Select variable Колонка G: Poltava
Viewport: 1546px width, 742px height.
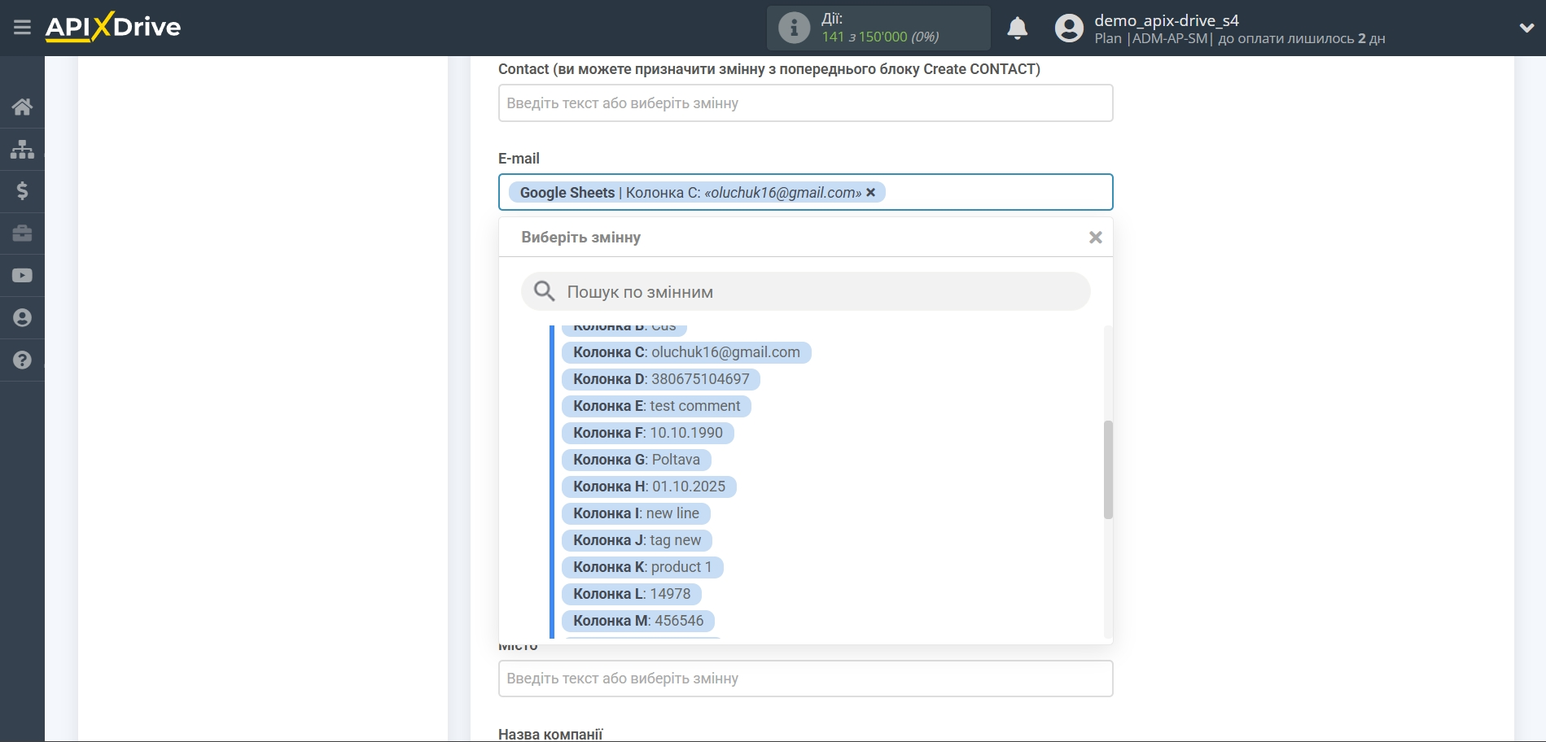coord(636,460)
